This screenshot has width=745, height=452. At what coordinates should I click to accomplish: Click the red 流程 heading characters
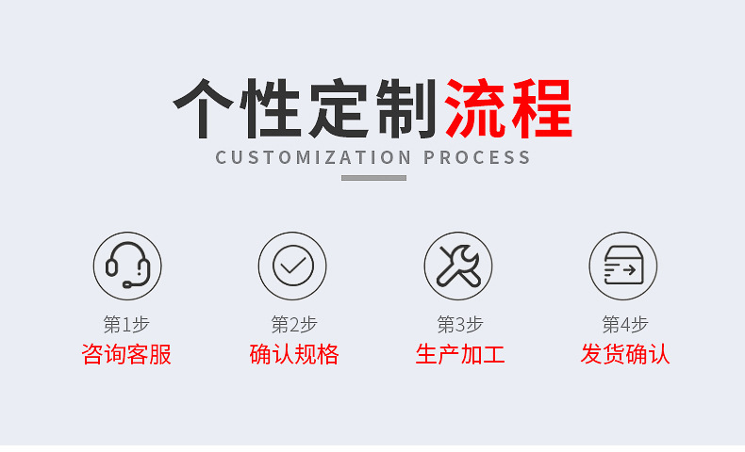click(508, 108)
